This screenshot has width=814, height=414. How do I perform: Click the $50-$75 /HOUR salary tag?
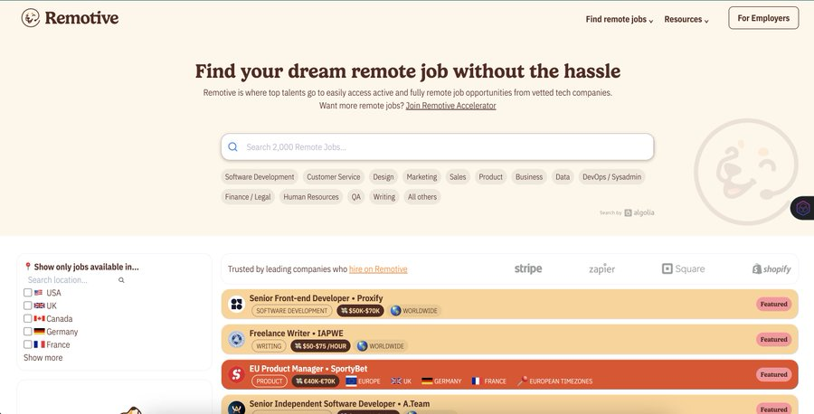(x=321, y=346)
